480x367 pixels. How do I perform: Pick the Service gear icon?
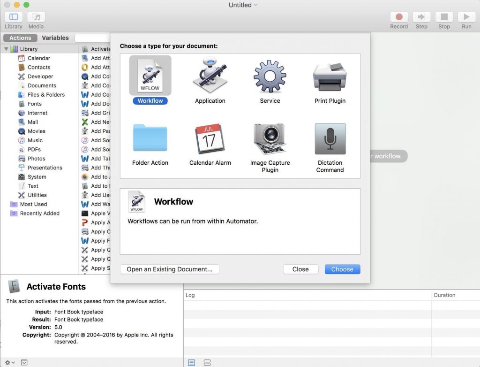coord(270,76)
